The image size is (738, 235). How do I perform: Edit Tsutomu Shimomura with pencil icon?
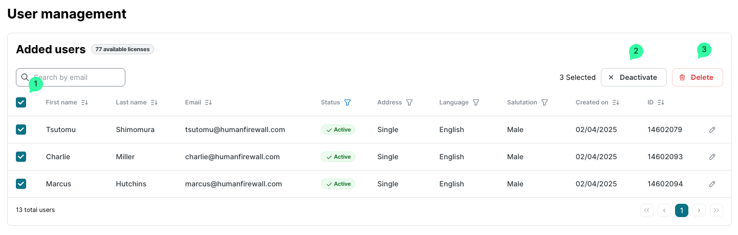click(x=712, y=130)
